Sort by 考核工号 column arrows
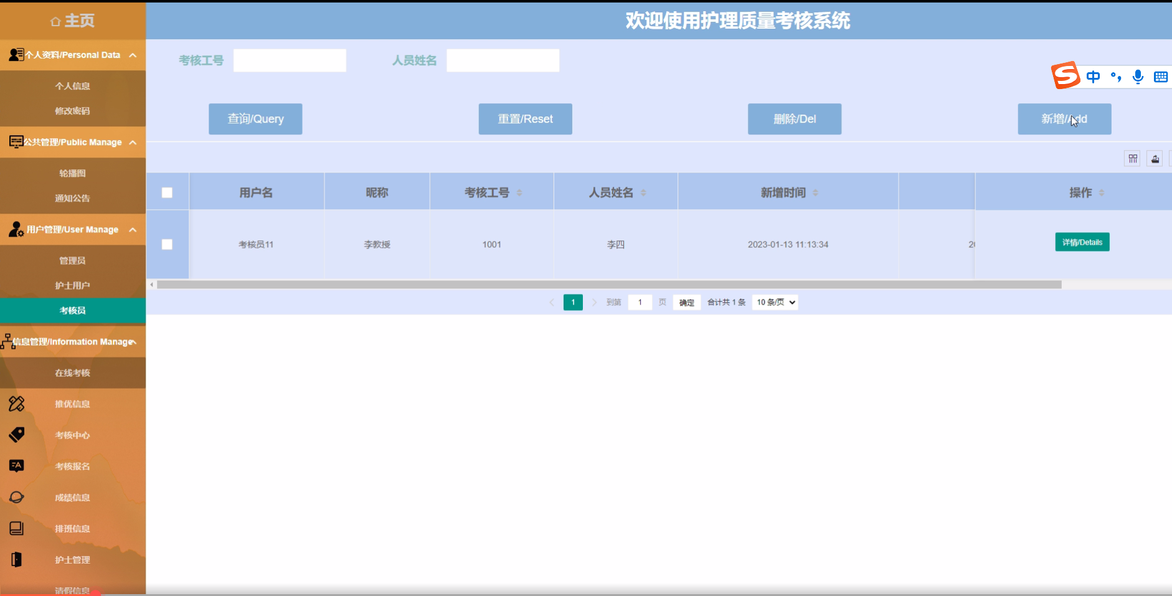The width and height of the screenshot is (1172, 596). point(519,193)
